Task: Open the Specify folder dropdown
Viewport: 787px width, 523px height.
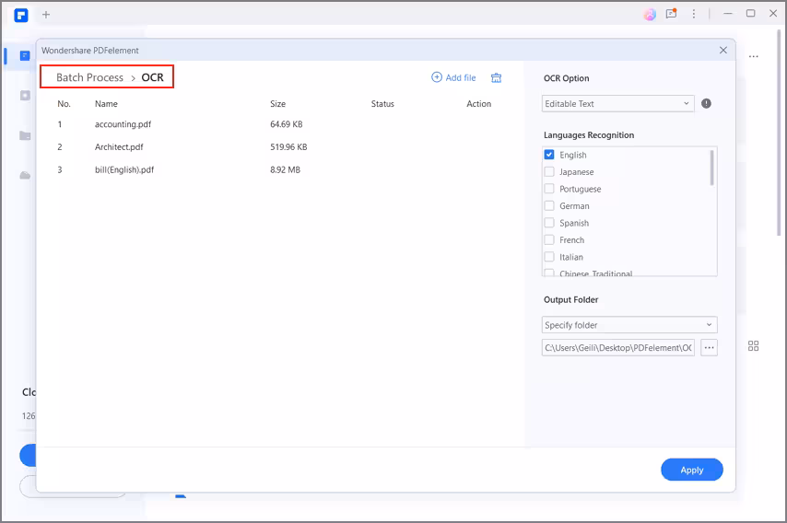Action: tap(629, 325)
